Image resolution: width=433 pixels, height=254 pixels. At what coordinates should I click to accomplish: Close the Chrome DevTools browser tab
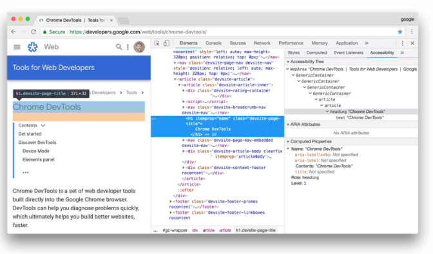pos(111,20)
